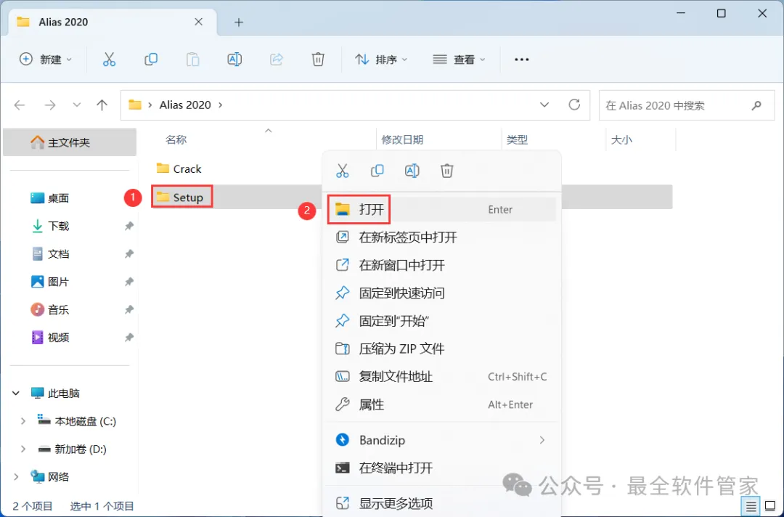Open the recent locations dropdown arrow
This screenshot has width=784, height=517.
click(76, 105)
